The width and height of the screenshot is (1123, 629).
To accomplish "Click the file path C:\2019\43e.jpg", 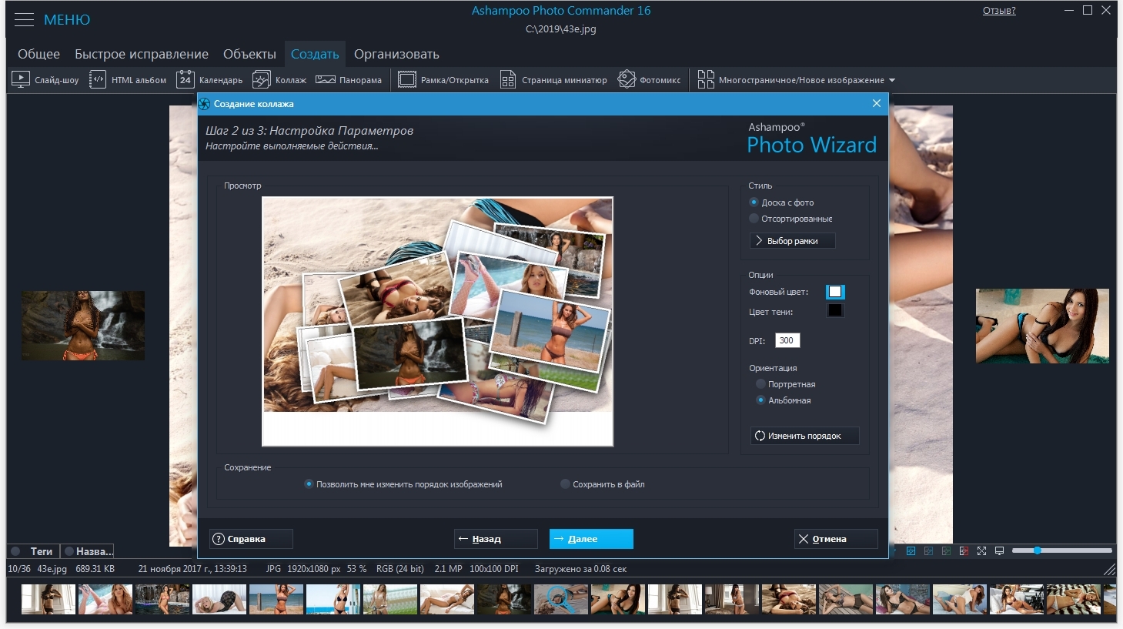I will pos(561,29).
